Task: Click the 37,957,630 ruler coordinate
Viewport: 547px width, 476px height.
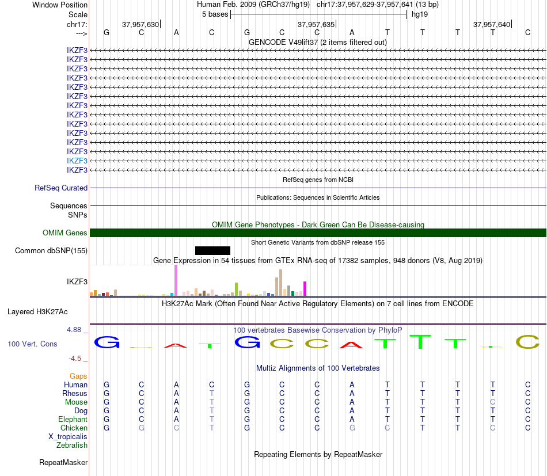Action: coord(140,24)
